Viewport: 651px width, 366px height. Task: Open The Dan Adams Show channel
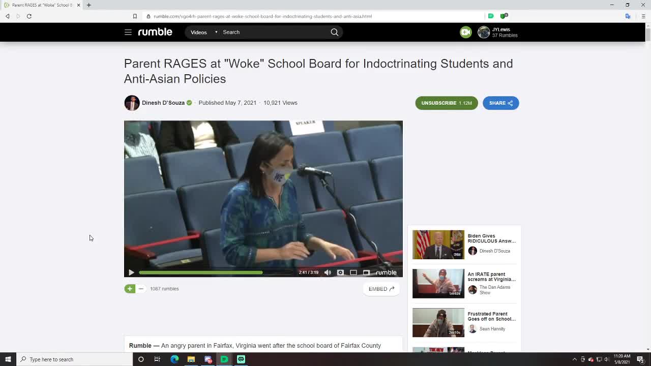(494, 290)
